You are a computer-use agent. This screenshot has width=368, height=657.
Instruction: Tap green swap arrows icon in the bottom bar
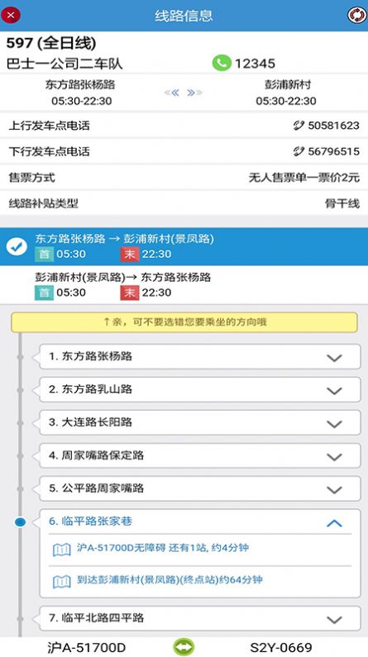[184, 646]
